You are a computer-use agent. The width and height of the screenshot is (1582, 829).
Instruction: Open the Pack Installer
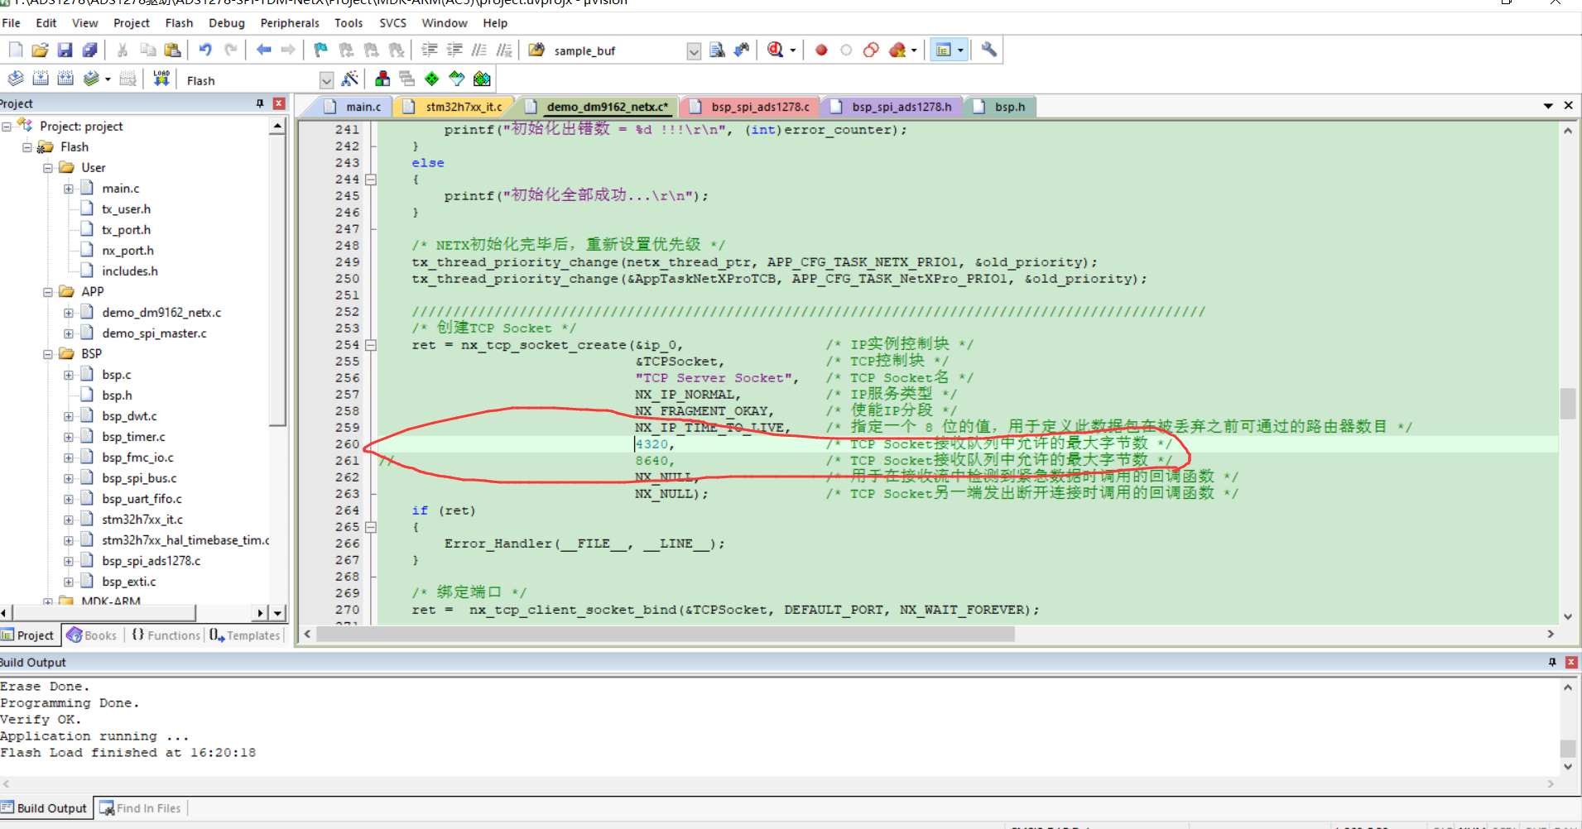pos(482,79)
